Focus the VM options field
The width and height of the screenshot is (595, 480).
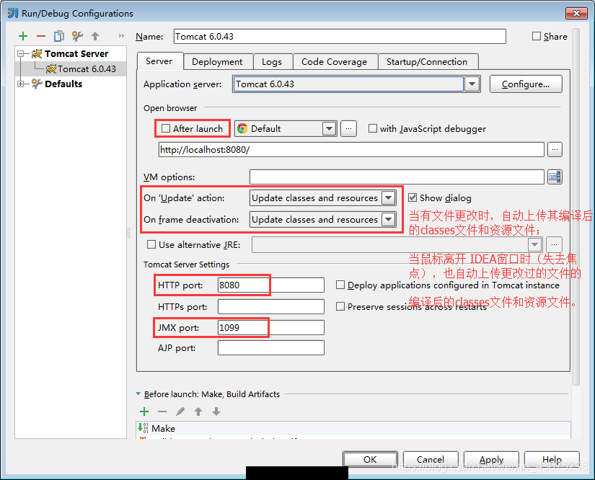(397, 177)
